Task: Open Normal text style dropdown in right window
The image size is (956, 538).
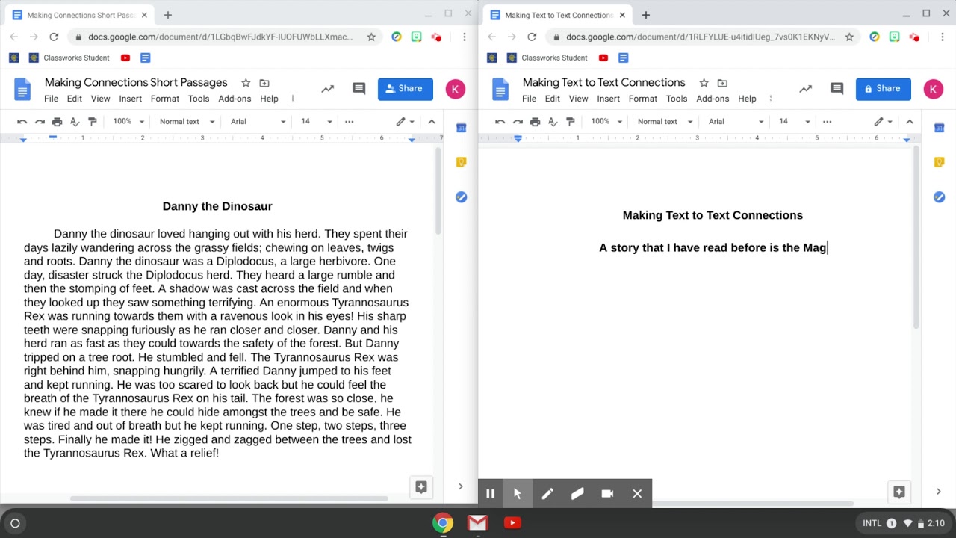Action: [665, 122]
